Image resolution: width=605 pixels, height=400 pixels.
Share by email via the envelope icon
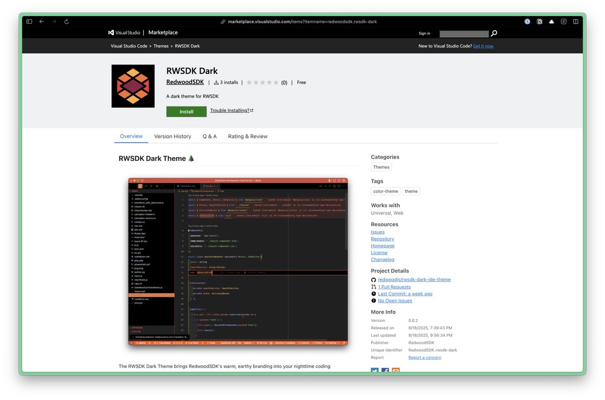[x=396, y=371]
